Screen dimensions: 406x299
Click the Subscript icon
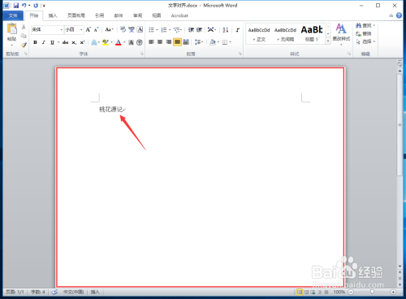coord(74,42)
